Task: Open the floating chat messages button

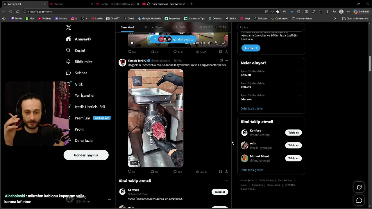Action: click(359, 200)
